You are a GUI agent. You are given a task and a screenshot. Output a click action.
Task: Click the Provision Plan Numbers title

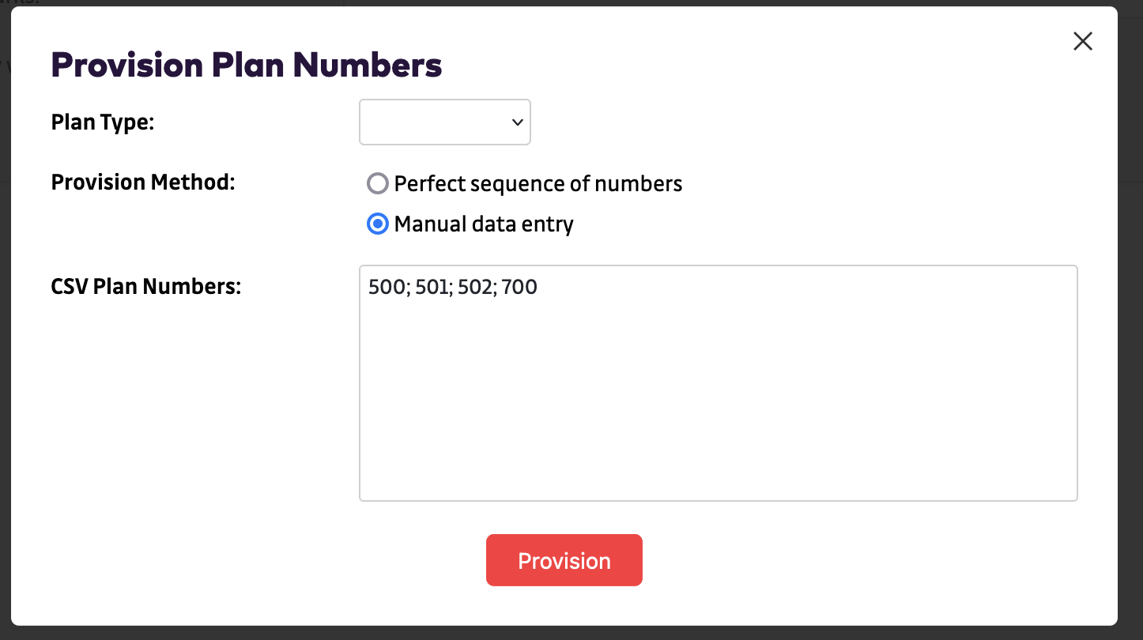[x=246, y=65]
